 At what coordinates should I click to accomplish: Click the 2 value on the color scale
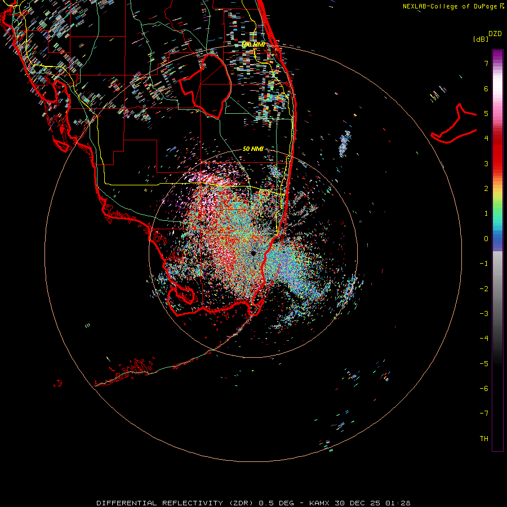tap(486, 189)
